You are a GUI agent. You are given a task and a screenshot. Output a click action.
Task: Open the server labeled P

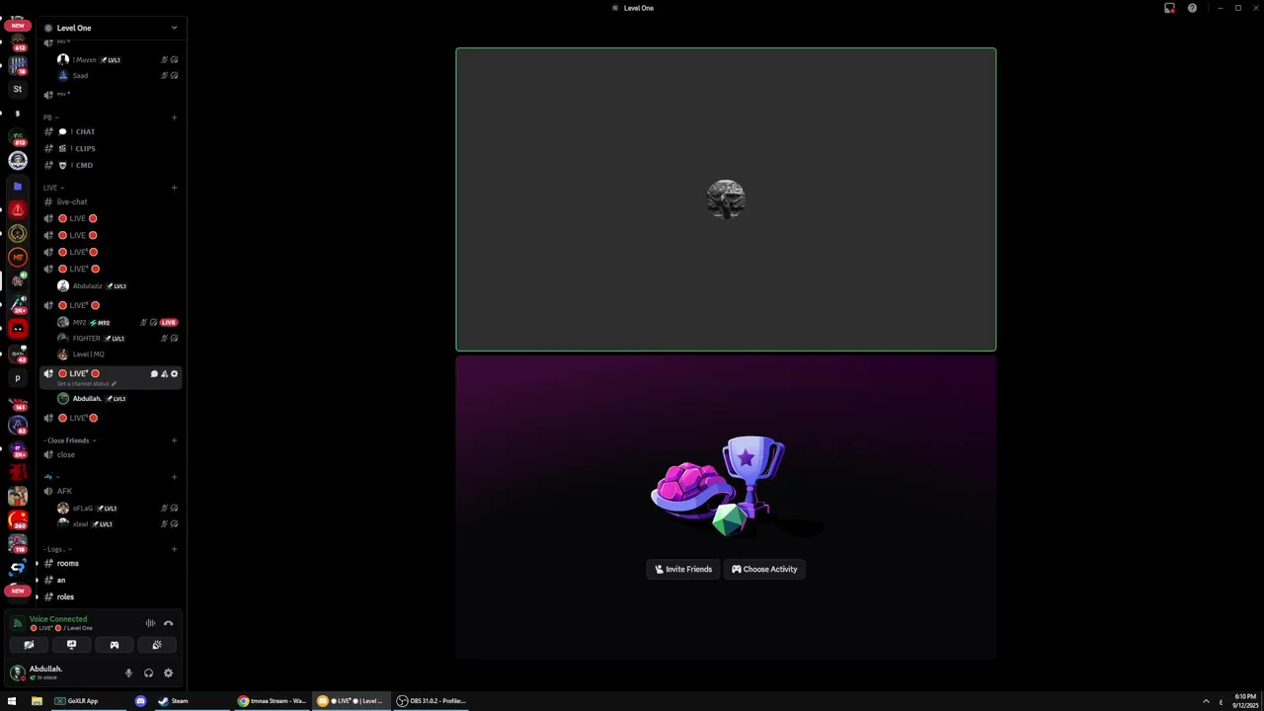[x=17, y=377]
